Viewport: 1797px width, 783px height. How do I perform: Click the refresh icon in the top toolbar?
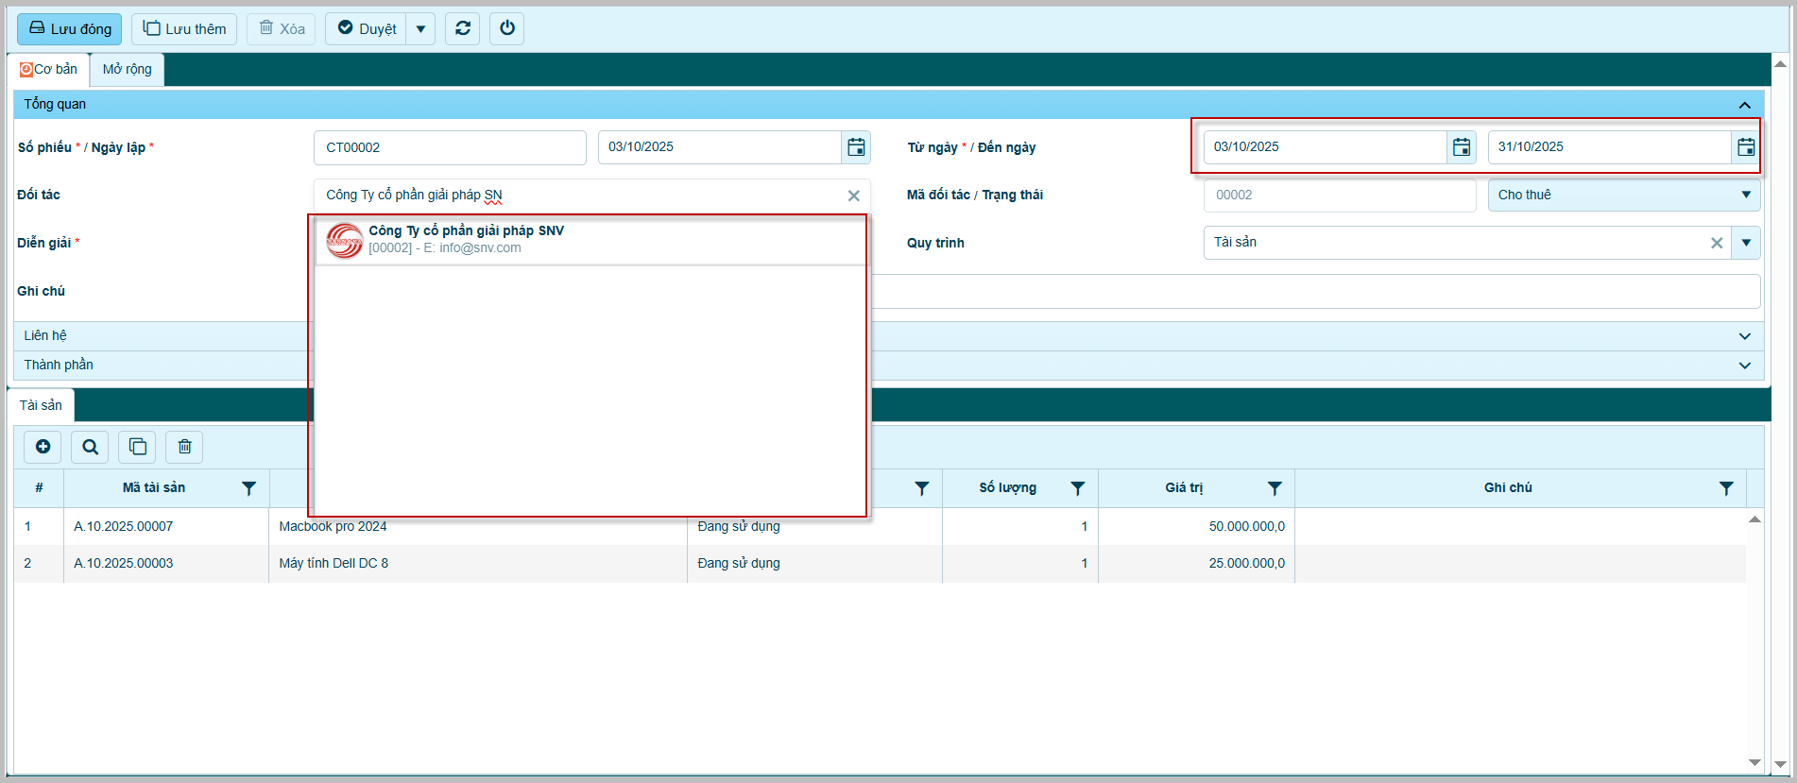(x=463, y=28)
